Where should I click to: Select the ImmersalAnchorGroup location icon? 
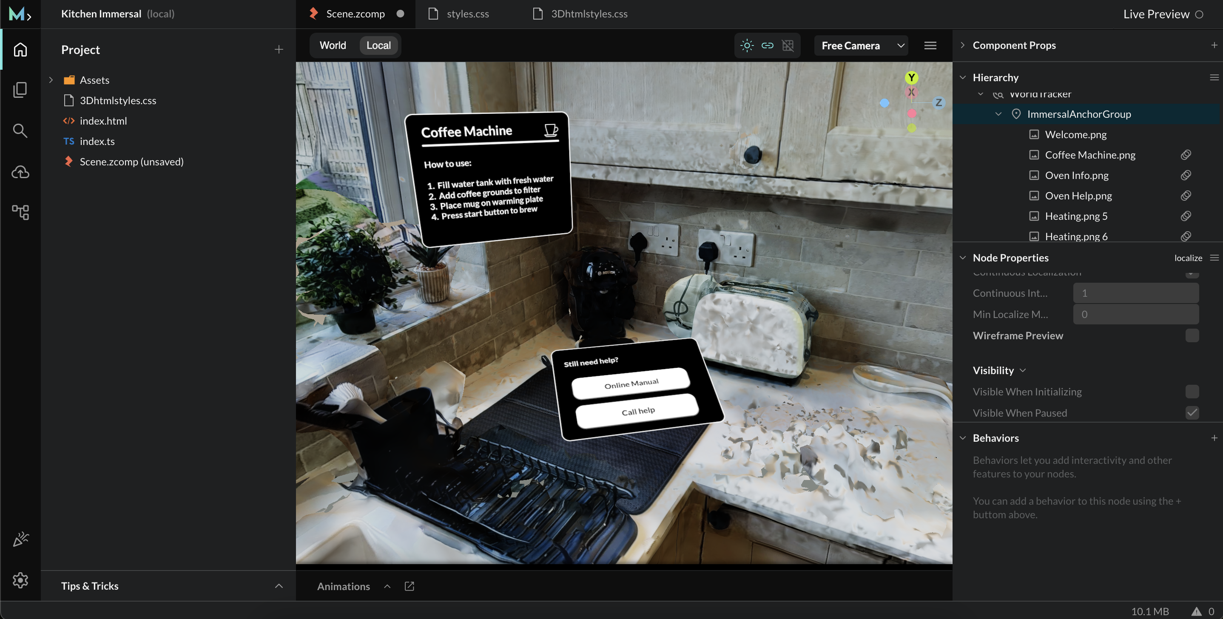click(x=1015, y=114)
